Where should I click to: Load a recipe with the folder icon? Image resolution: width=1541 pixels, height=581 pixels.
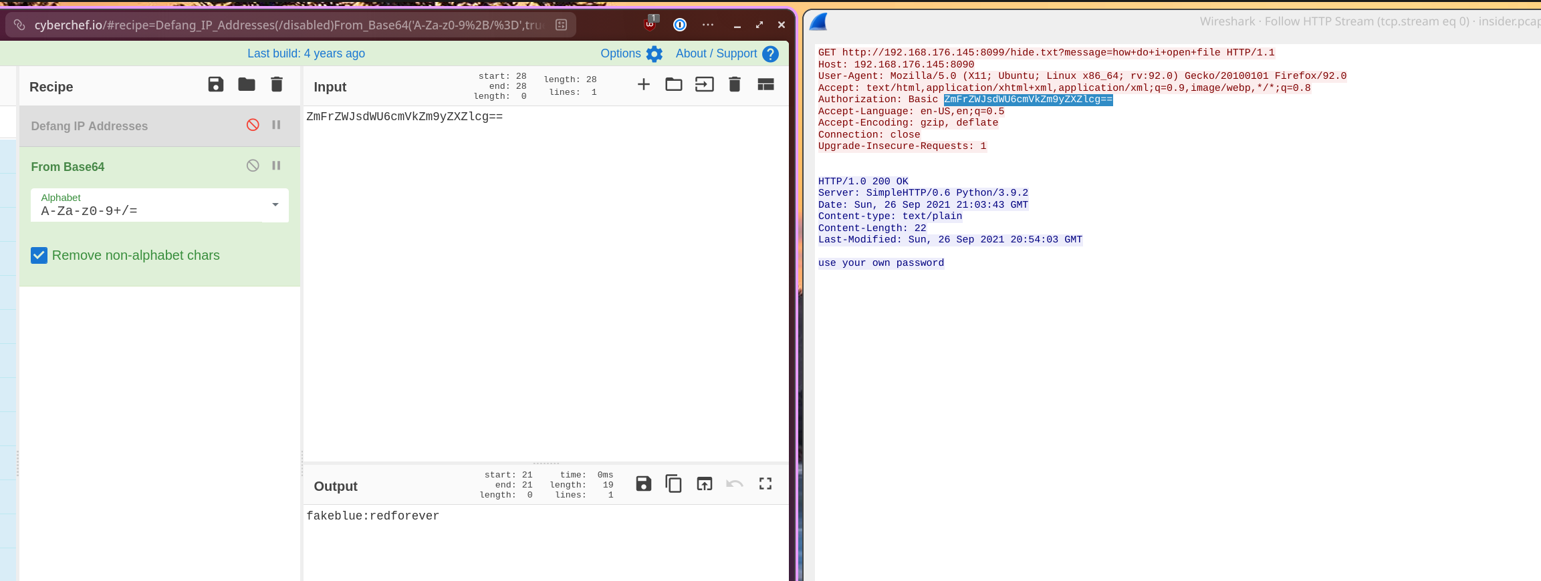coord(247,85)
